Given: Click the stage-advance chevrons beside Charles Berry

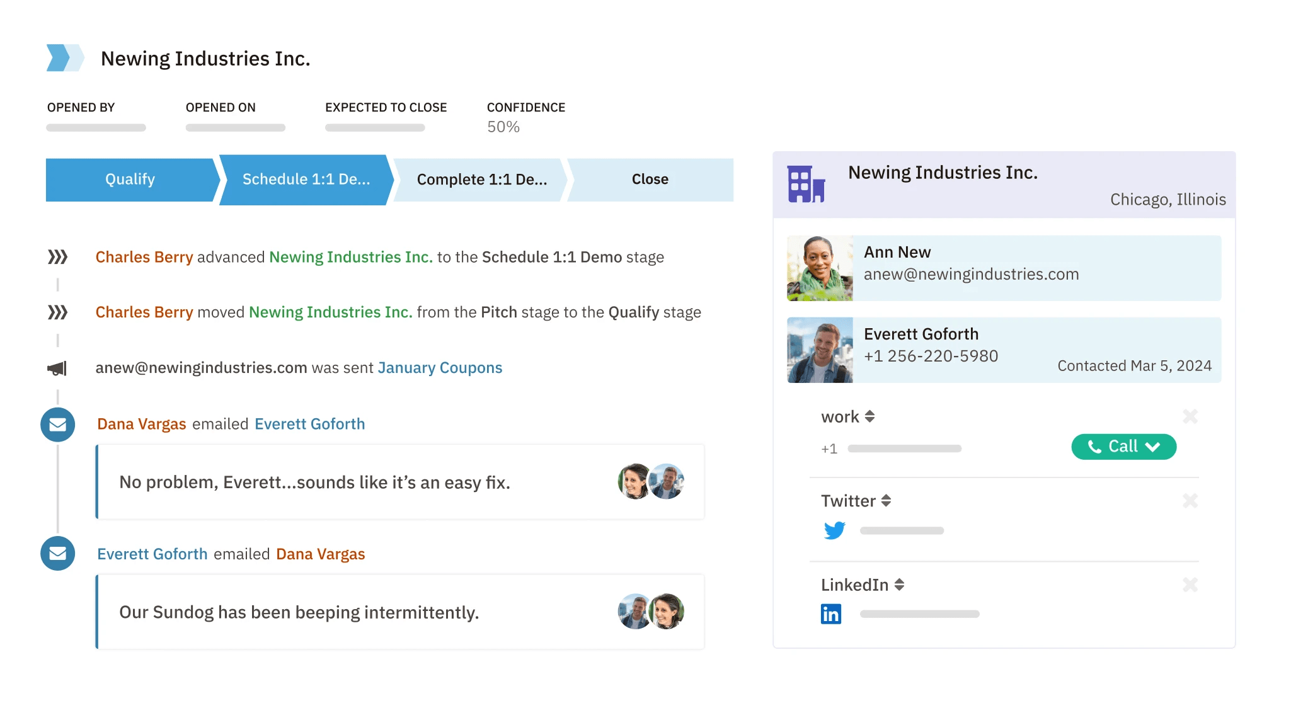Looking at the screenshot, I should 58,256.
